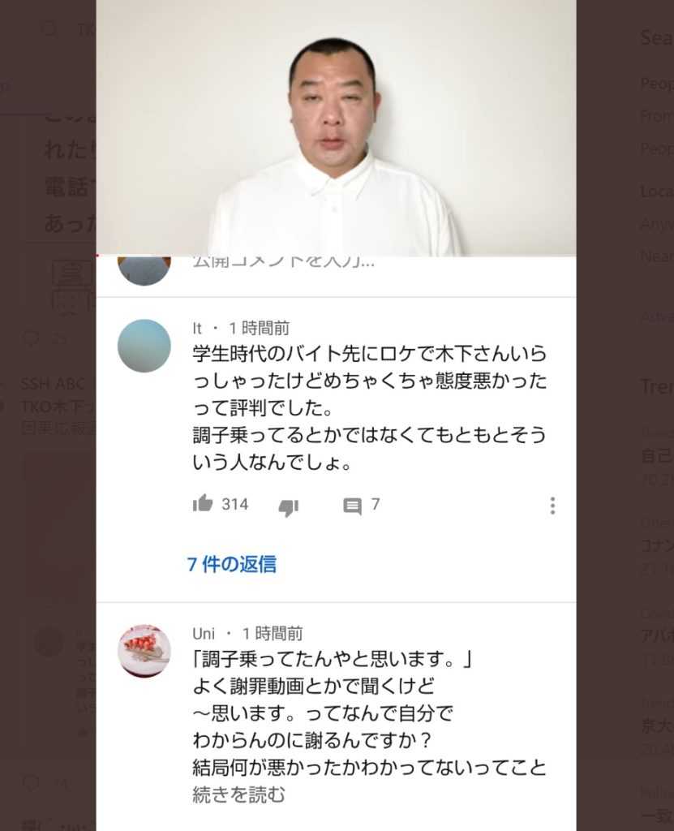This screenshot has height=831, width=674.
Task: Dislike the comment by It
Action: click(x=288, y=507)
